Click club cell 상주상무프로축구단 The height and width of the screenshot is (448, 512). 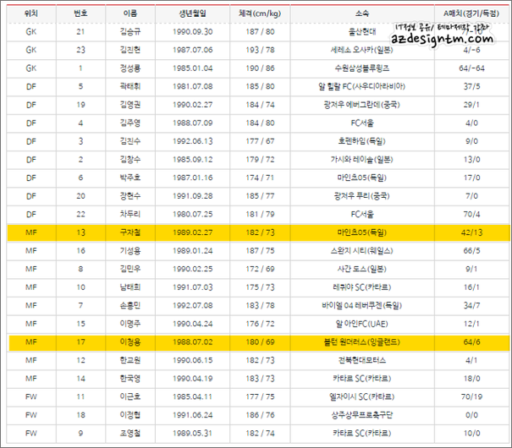pyautogui.click(x=362, y=415)
